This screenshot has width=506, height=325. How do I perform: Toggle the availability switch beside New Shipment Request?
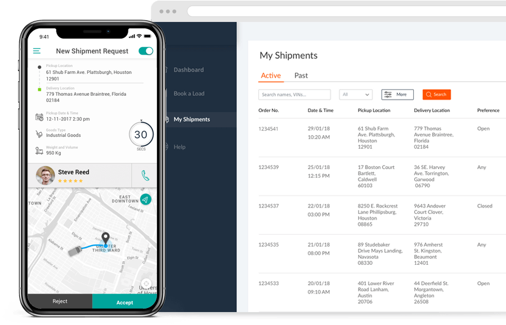tap(146, 51)
